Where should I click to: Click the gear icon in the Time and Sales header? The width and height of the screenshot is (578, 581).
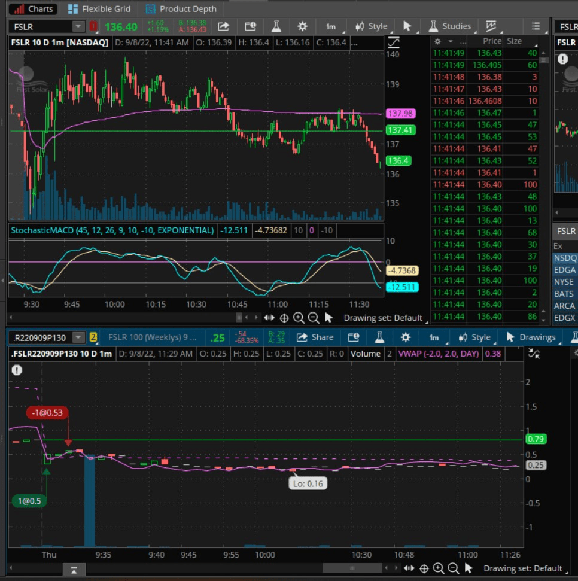coord(437,42)
